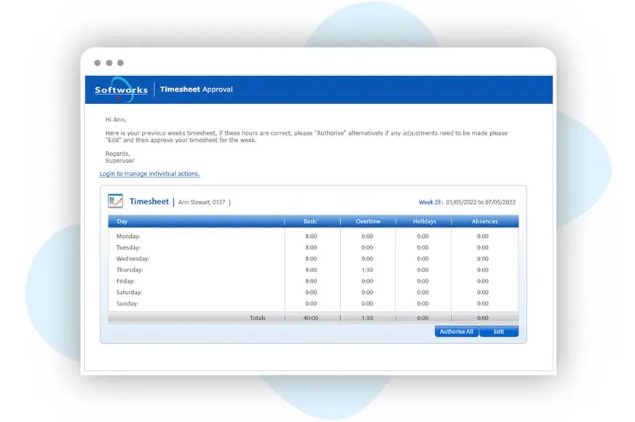This screenshot has height=422, width=635.
Task: Select the Sunday row label
Action: click(x=127, y=303)
